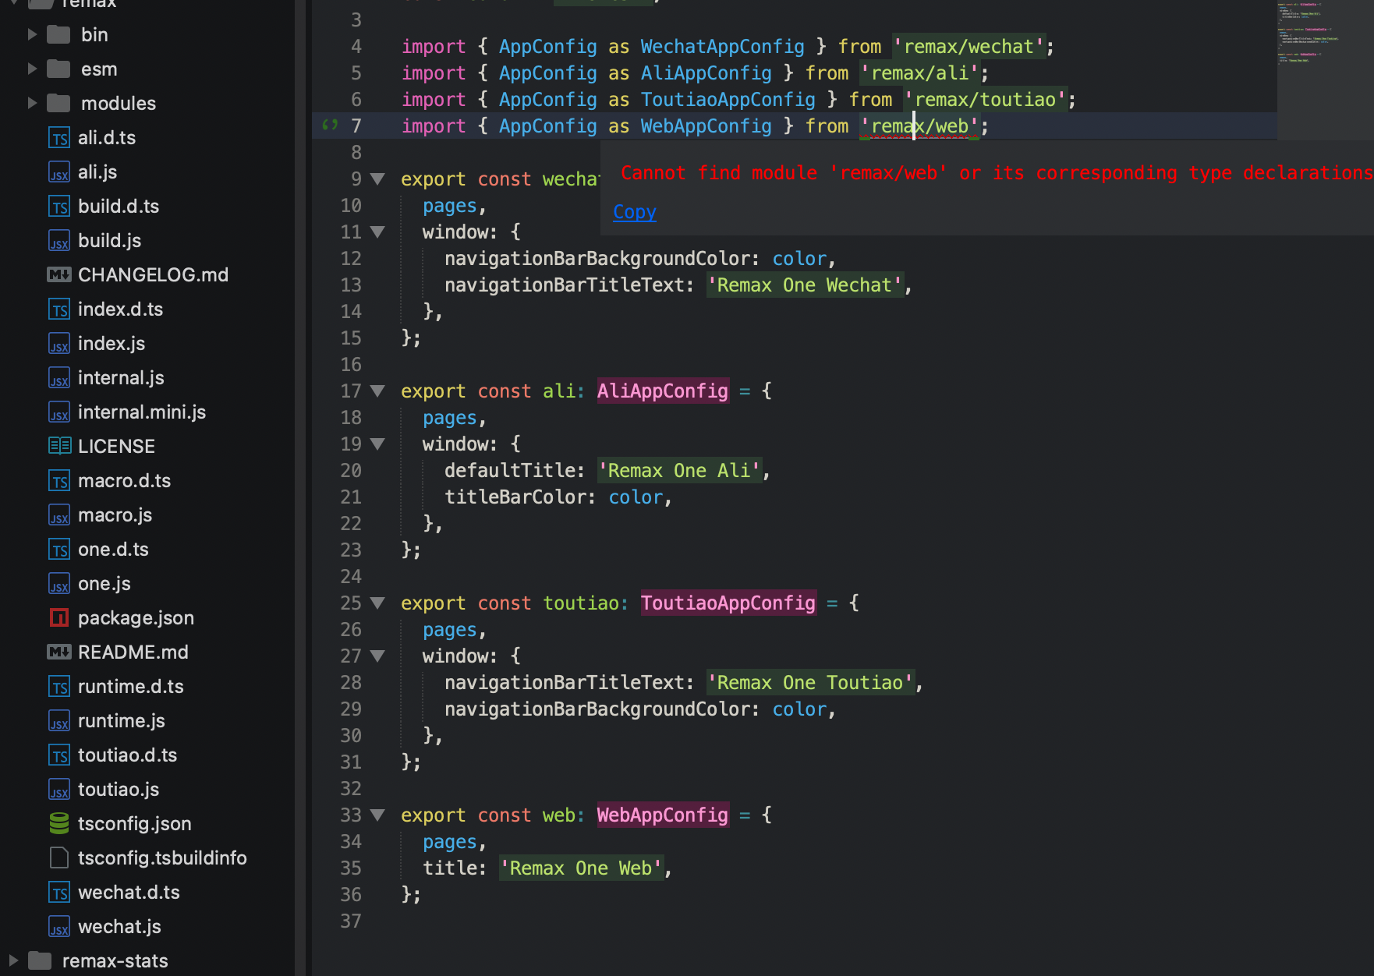Click the folder icon for bin
This screenshot has width=1374, height=976.
(x=58, y=34)
